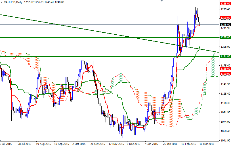Select the red 1285.00 price level tag
Screen dimensions: 231x146
point(225,4)
